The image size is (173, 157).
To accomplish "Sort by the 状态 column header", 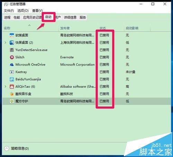I will 103,28.
